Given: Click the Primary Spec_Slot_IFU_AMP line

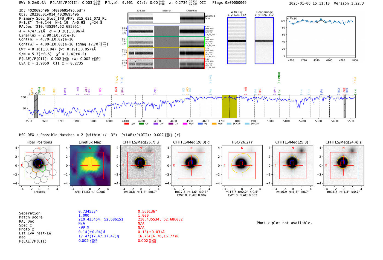Looking at the screenshot, I should [x=63, y=19].
